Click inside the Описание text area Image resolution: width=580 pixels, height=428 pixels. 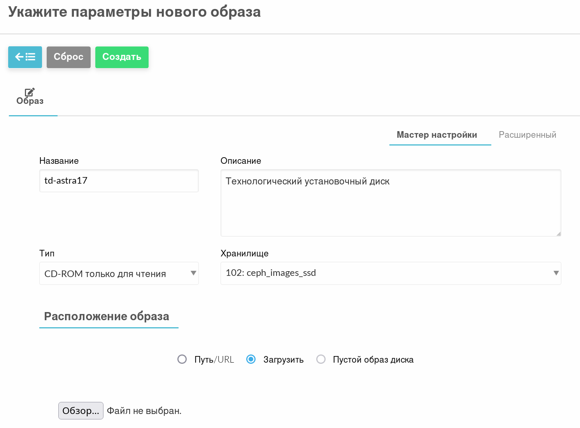tap(390, 203)
